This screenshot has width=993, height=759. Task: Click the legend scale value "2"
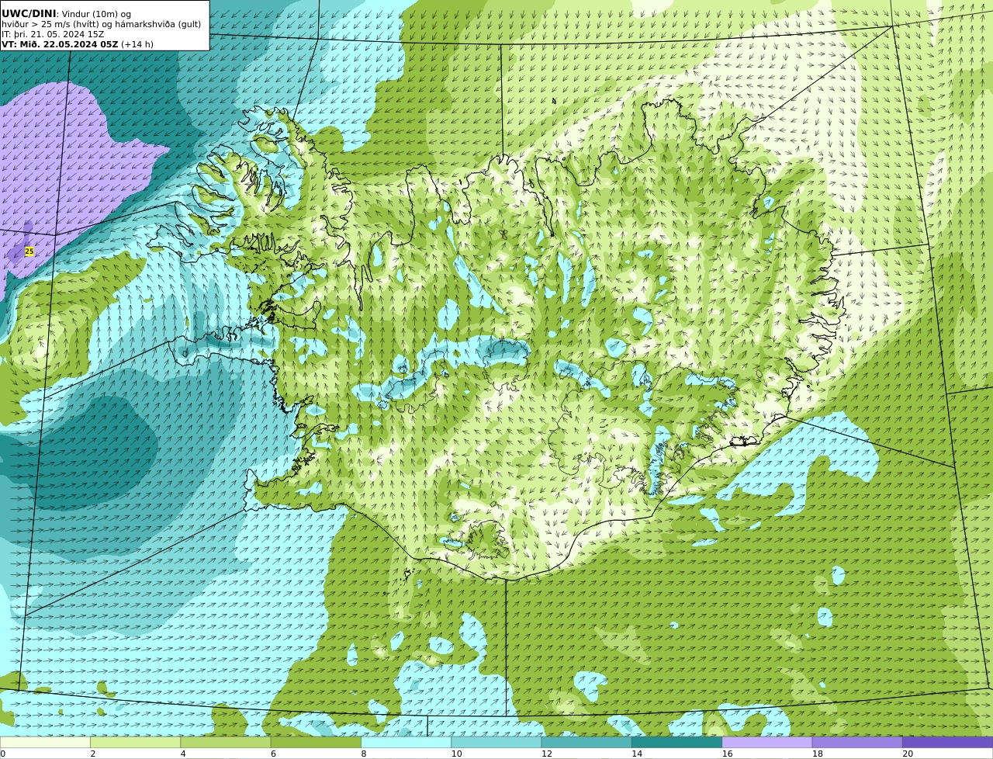point(93,754)
